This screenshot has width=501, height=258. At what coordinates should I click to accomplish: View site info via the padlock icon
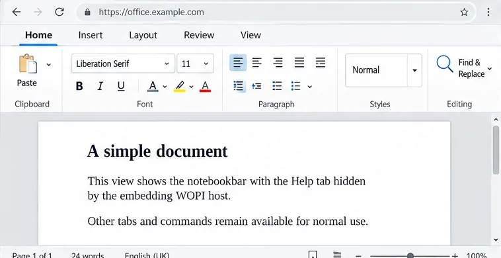[87, 12]
